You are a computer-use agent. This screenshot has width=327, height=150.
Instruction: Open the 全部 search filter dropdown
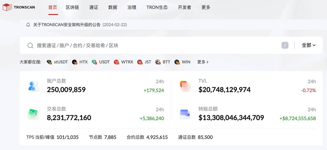pos(308,45)
